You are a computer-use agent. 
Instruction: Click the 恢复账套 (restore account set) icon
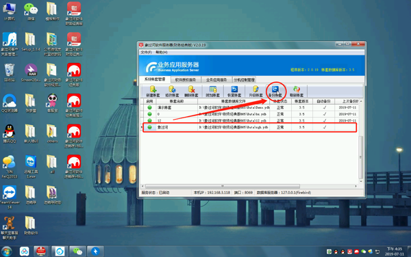(x=234, y=91)
